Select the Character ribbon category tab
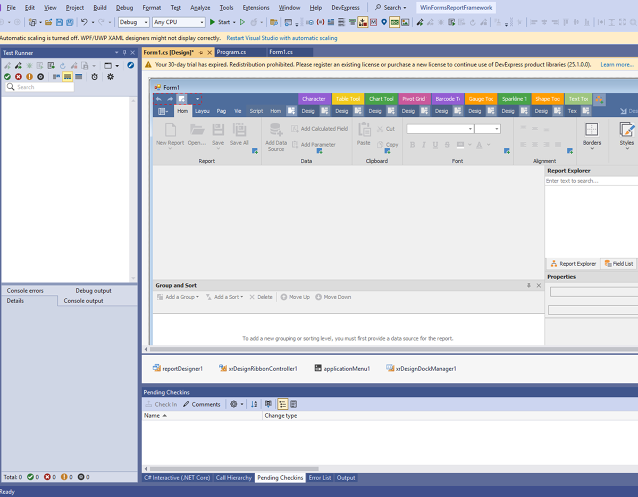This screenshot has width=638, height=497. [314, 99]
